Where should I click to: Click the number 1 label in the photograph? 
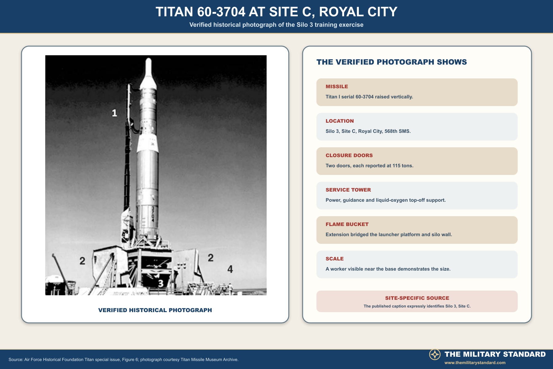point(114,113)
